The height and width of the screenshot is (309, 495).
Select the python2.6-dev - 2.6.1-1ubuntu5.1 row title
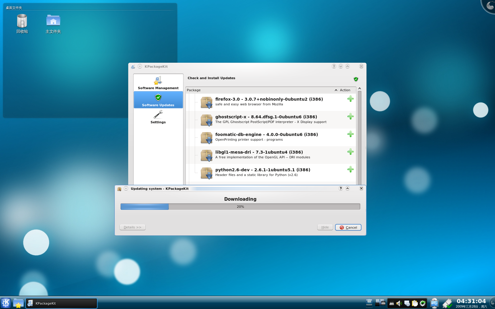point(263,170)
